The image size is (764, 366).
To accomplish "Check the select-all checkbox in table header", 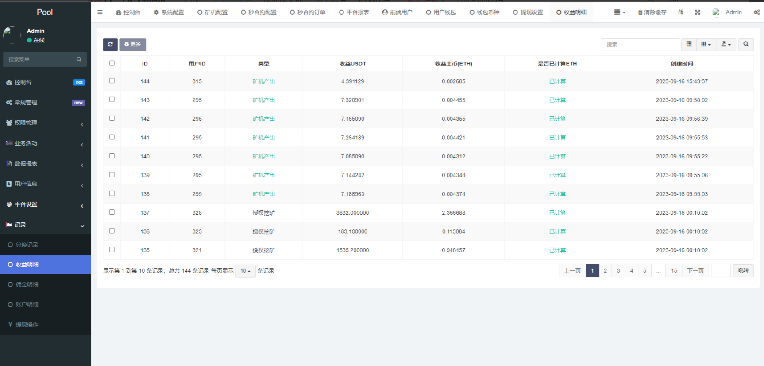I will [112, 63].
